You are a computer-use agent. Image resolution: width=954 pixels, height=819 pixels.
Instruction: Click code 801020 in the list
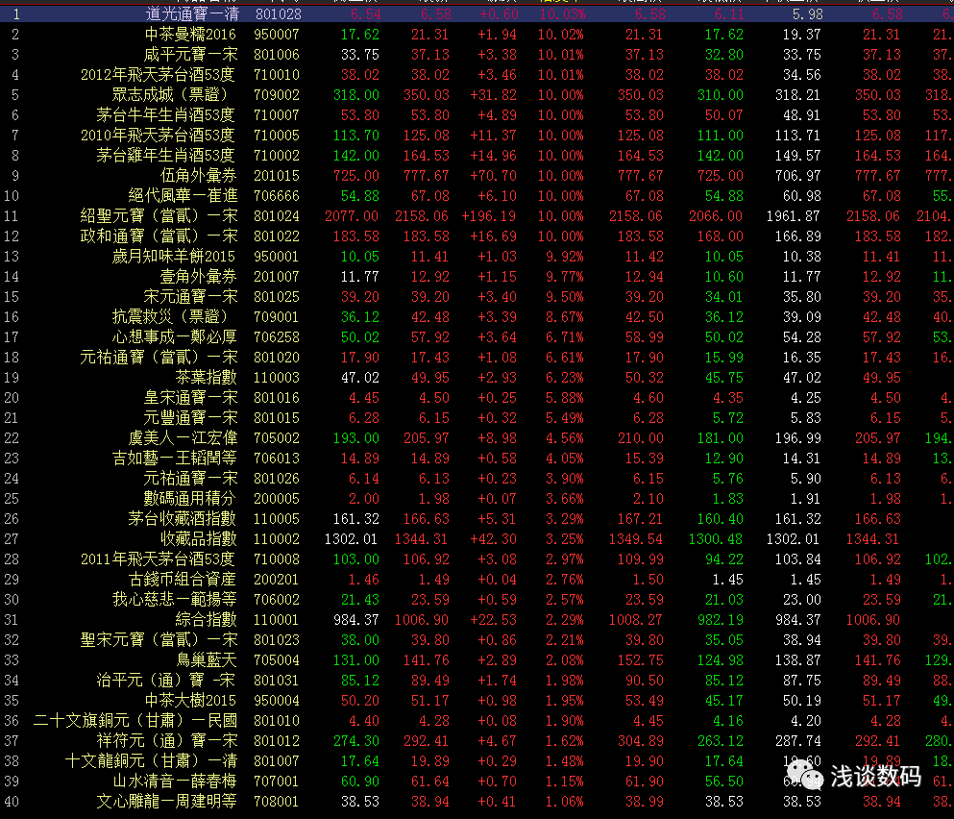[x=277, y=358]
